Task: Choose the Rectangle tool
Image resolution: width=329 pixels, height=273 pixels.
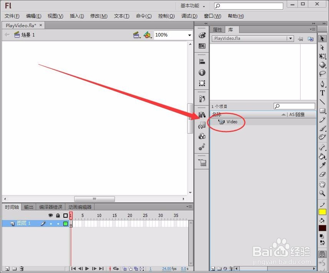Action: [322, 111]
